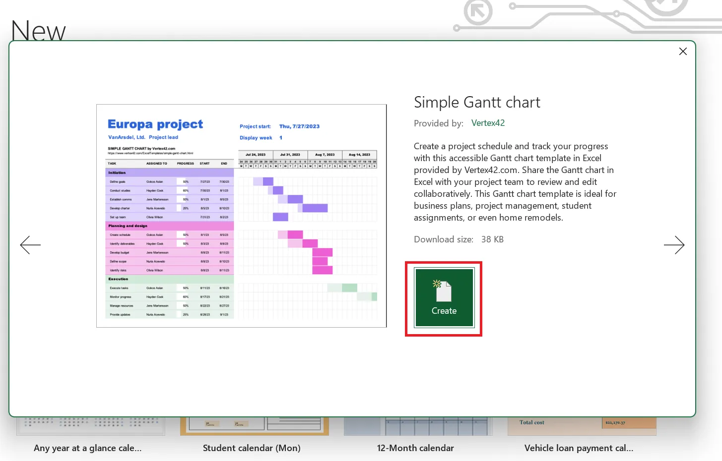Select the Vehicle loan payment calculator template
The width and height of the screenshot is (722, 461).
point(579,448)
